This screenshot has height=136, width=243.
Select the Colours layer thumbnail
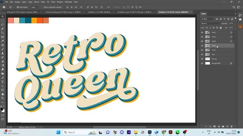tap(208, 59)
